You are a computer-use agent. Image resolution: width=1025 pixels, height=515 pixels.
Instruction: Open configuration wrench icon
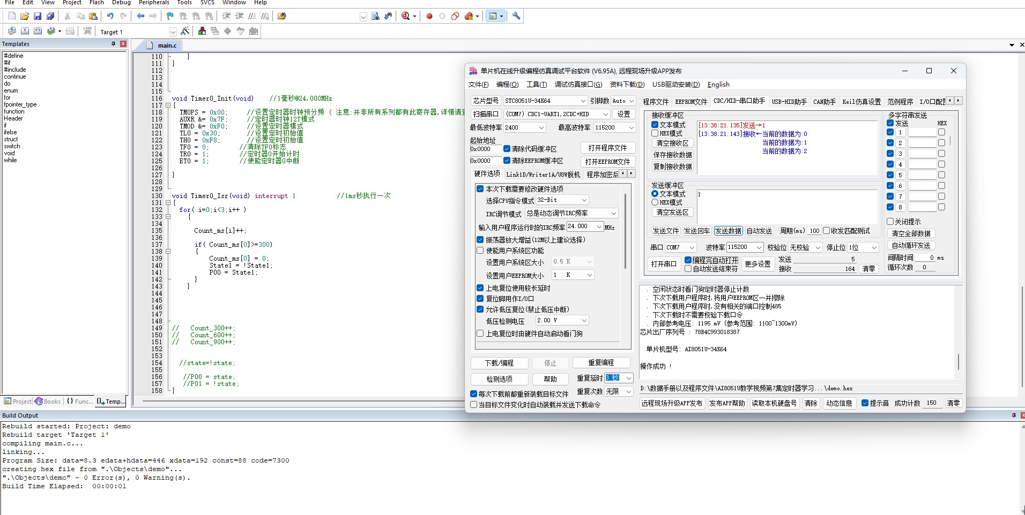coord(516,16)
